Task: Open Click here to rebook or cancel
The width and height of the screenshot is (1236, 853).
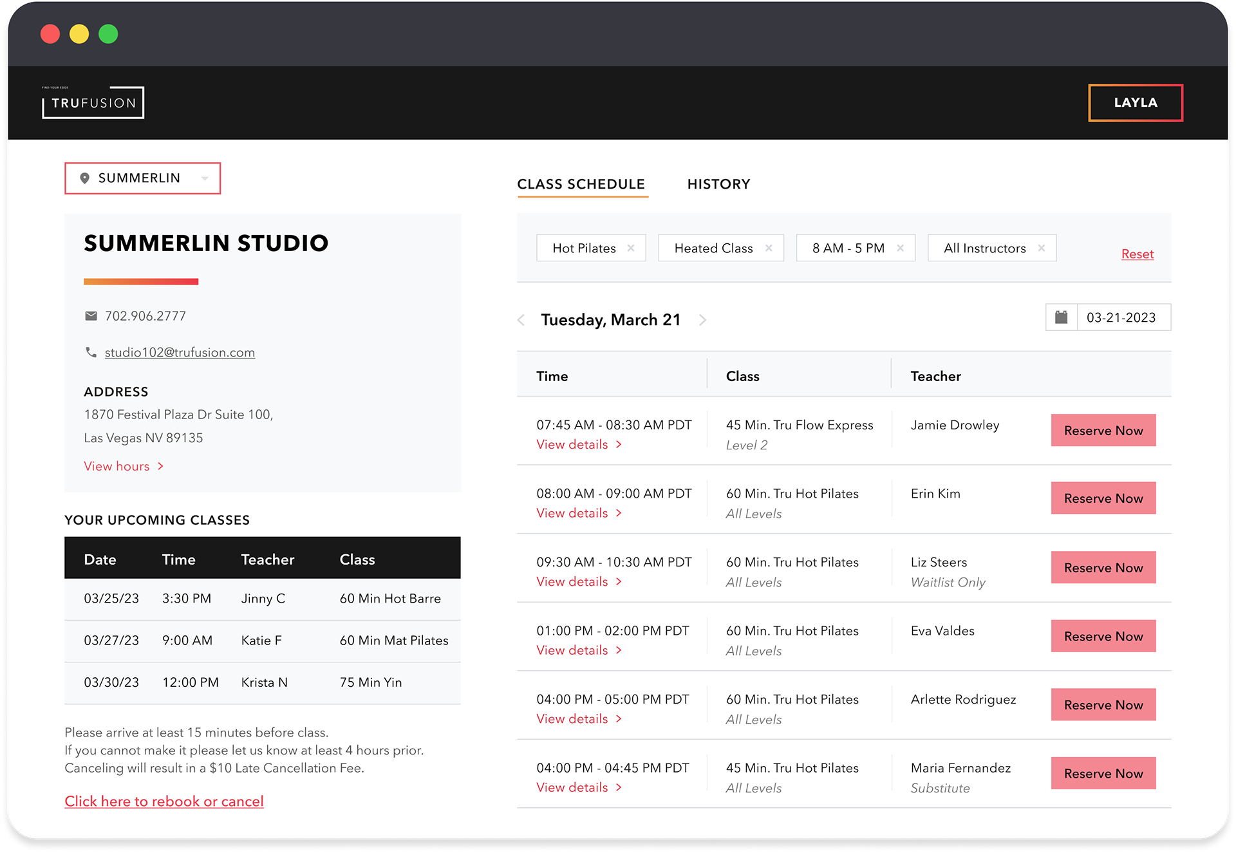Action: (164, 801)
